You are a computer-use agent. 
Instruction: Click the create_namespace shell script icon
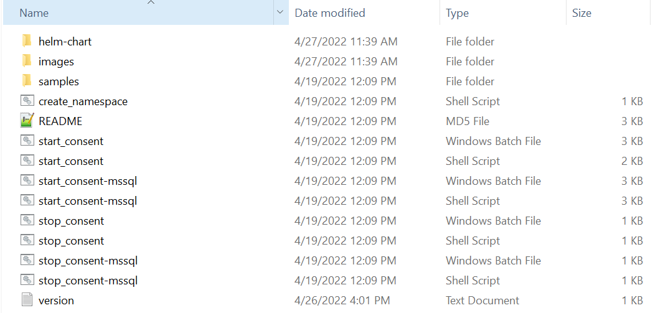pos(27,101)
